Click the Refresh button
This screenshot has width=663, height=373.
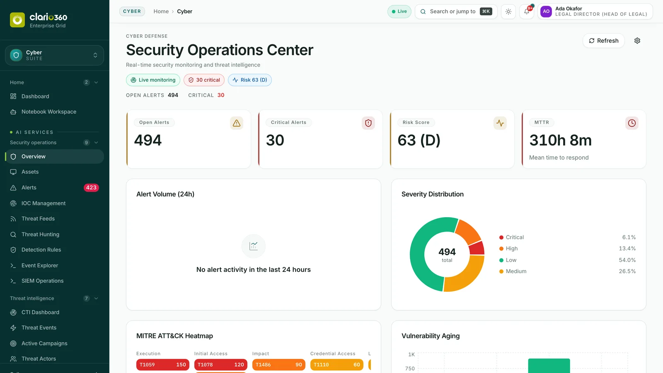click(603, 41)
